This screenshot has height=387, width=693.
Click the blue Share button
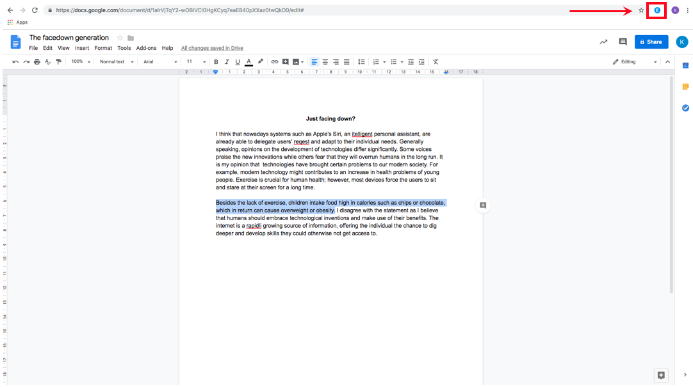point(651,42)
